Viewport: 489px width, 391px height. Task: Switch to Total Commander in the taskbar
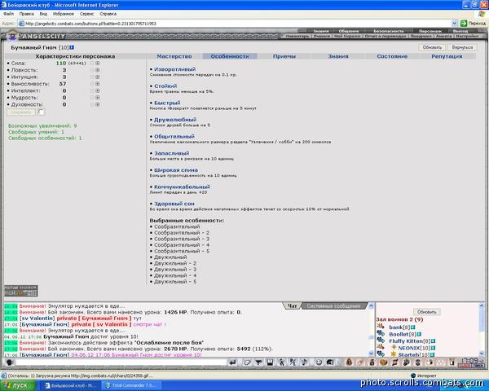[130, 385]
